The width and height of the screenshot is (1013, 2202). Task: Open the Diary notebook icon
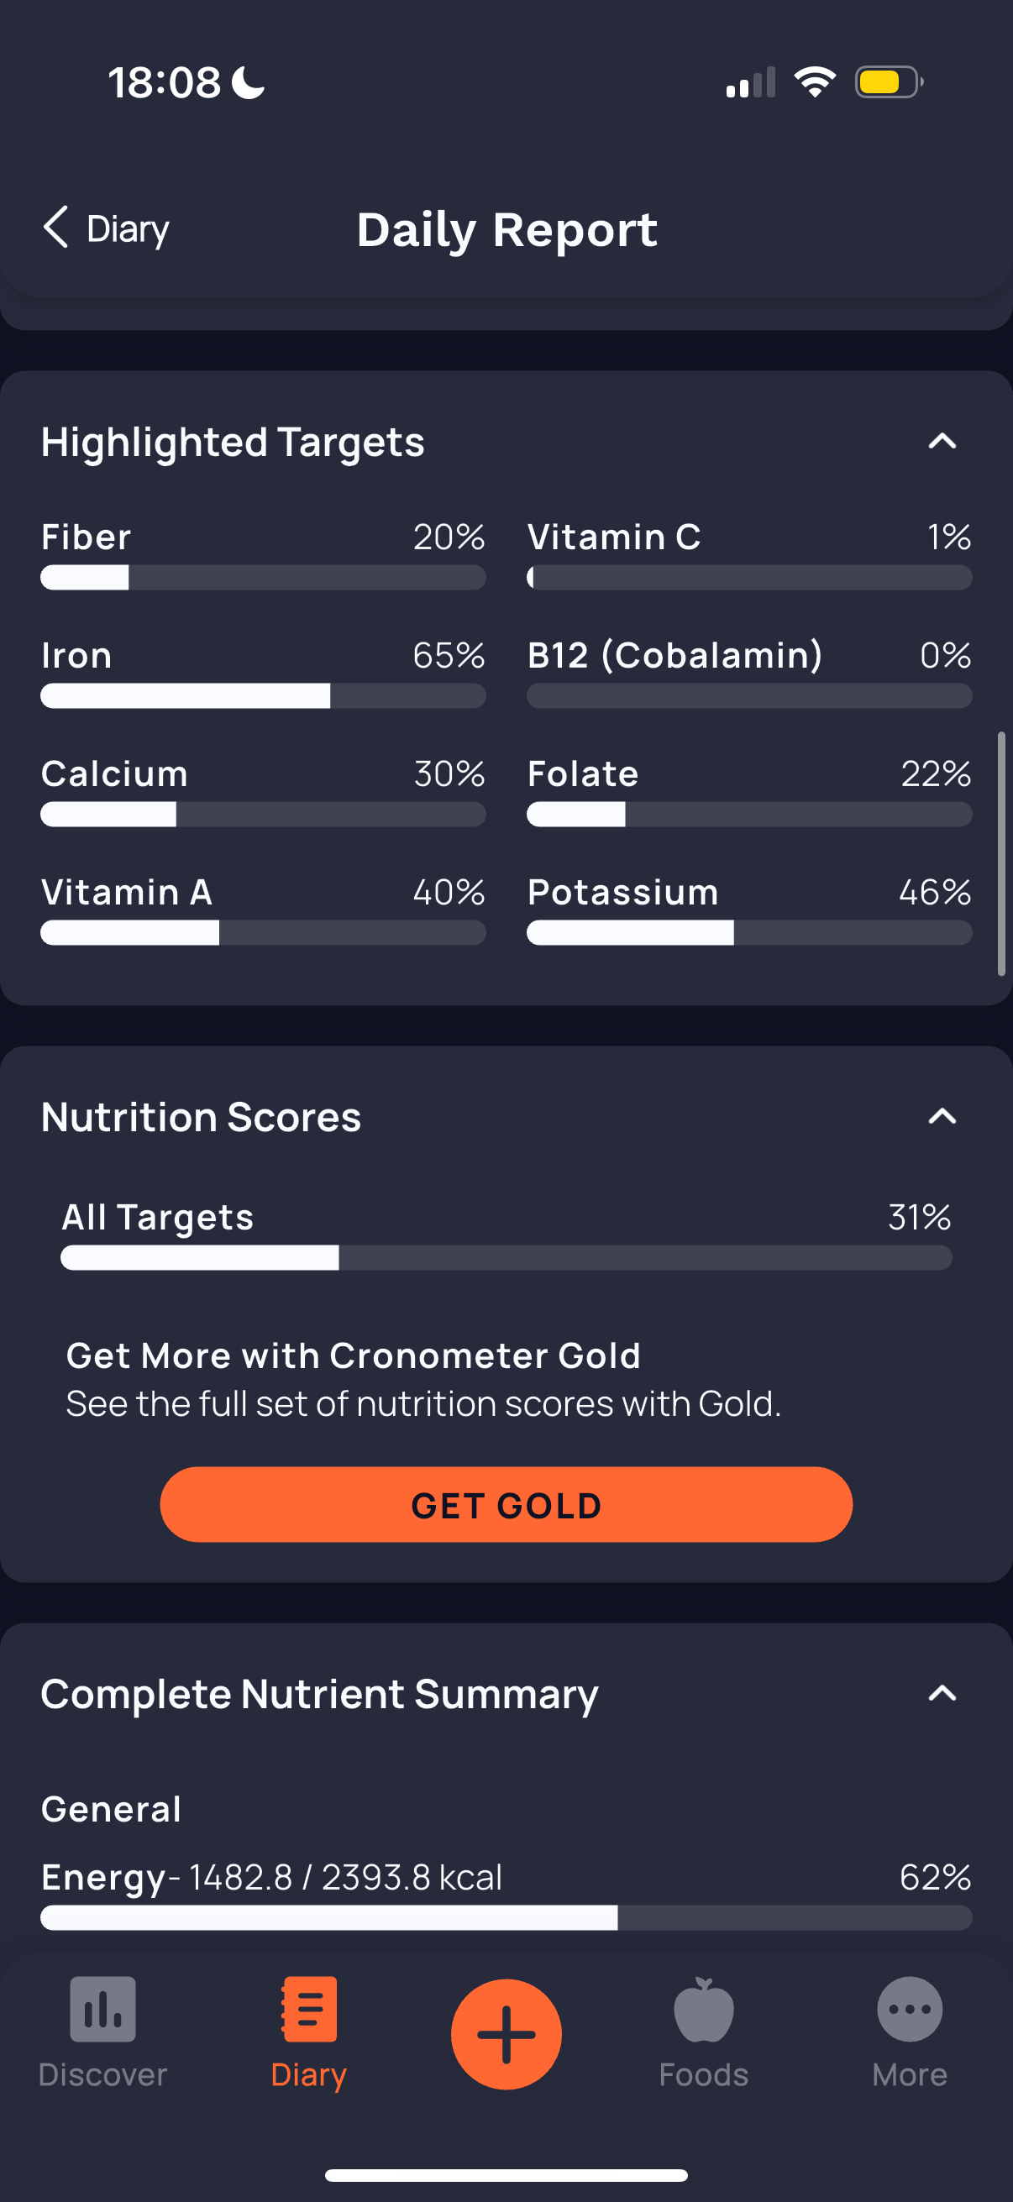coord(308,2009)
